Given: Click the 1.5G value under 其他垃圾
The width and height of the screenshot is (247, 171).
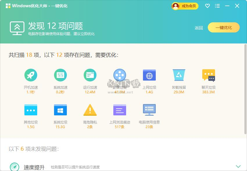Looking at the screenshot, I should coord(31,127).
